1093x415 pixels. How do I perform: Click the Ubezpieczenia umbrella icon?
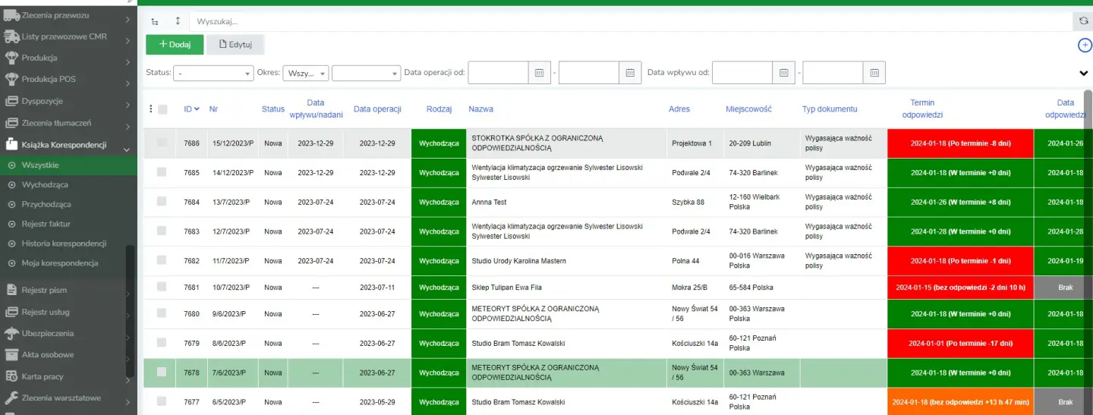click(x=11, y=333)
